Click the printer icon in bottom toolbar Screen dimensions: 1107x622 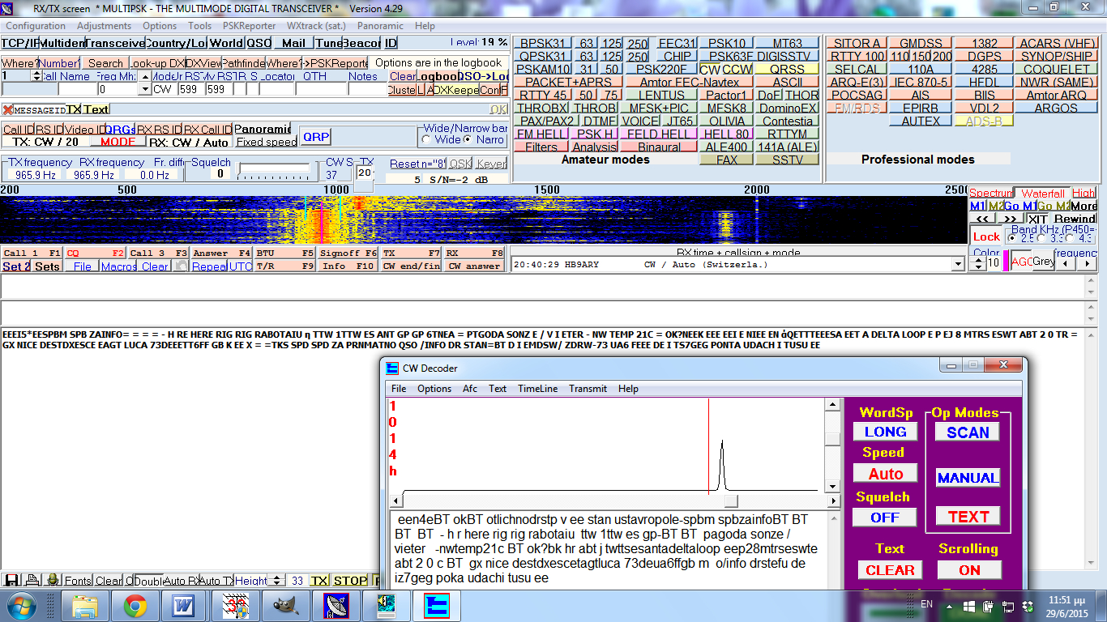32,581
